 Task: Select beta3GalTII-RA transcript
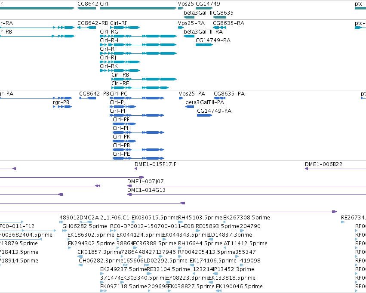coord(189,36)
